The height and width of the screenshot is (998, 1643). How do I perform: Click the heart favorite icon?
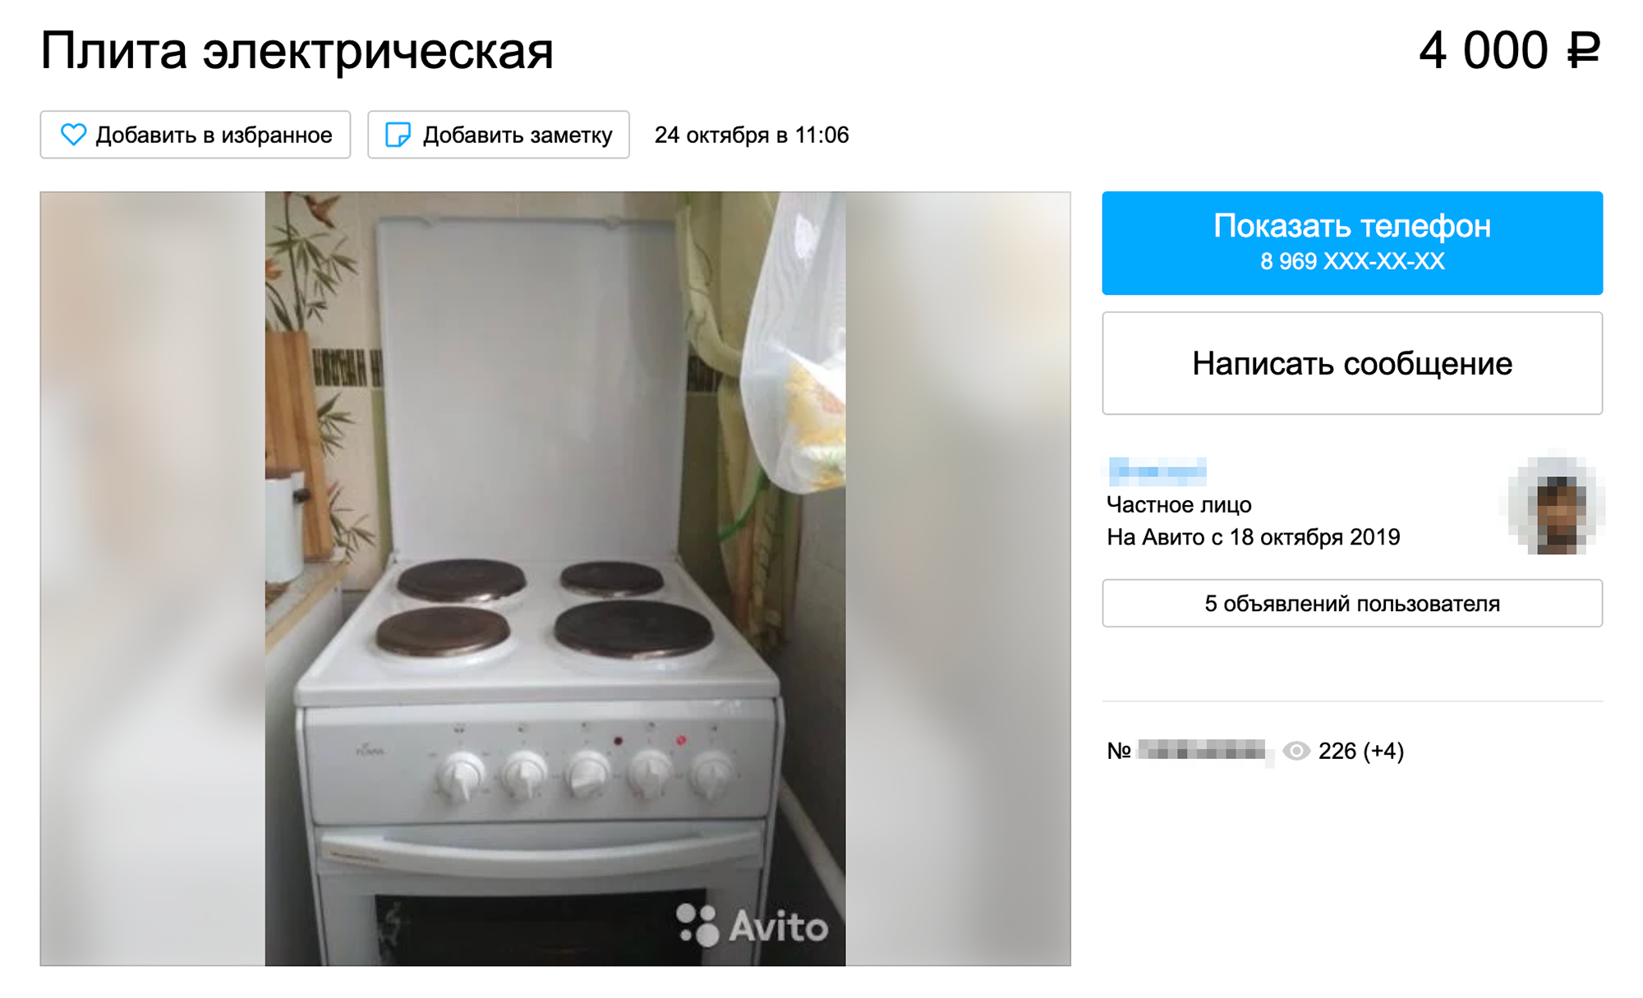[x=73, y=135]
